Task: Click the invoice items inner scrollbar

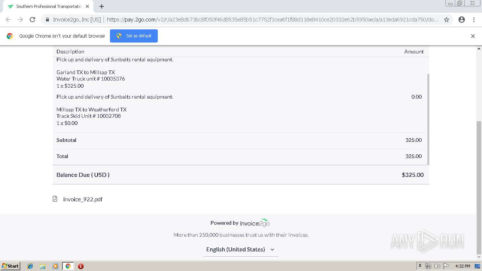Action: pyautogui.click(x=428, y=119)
